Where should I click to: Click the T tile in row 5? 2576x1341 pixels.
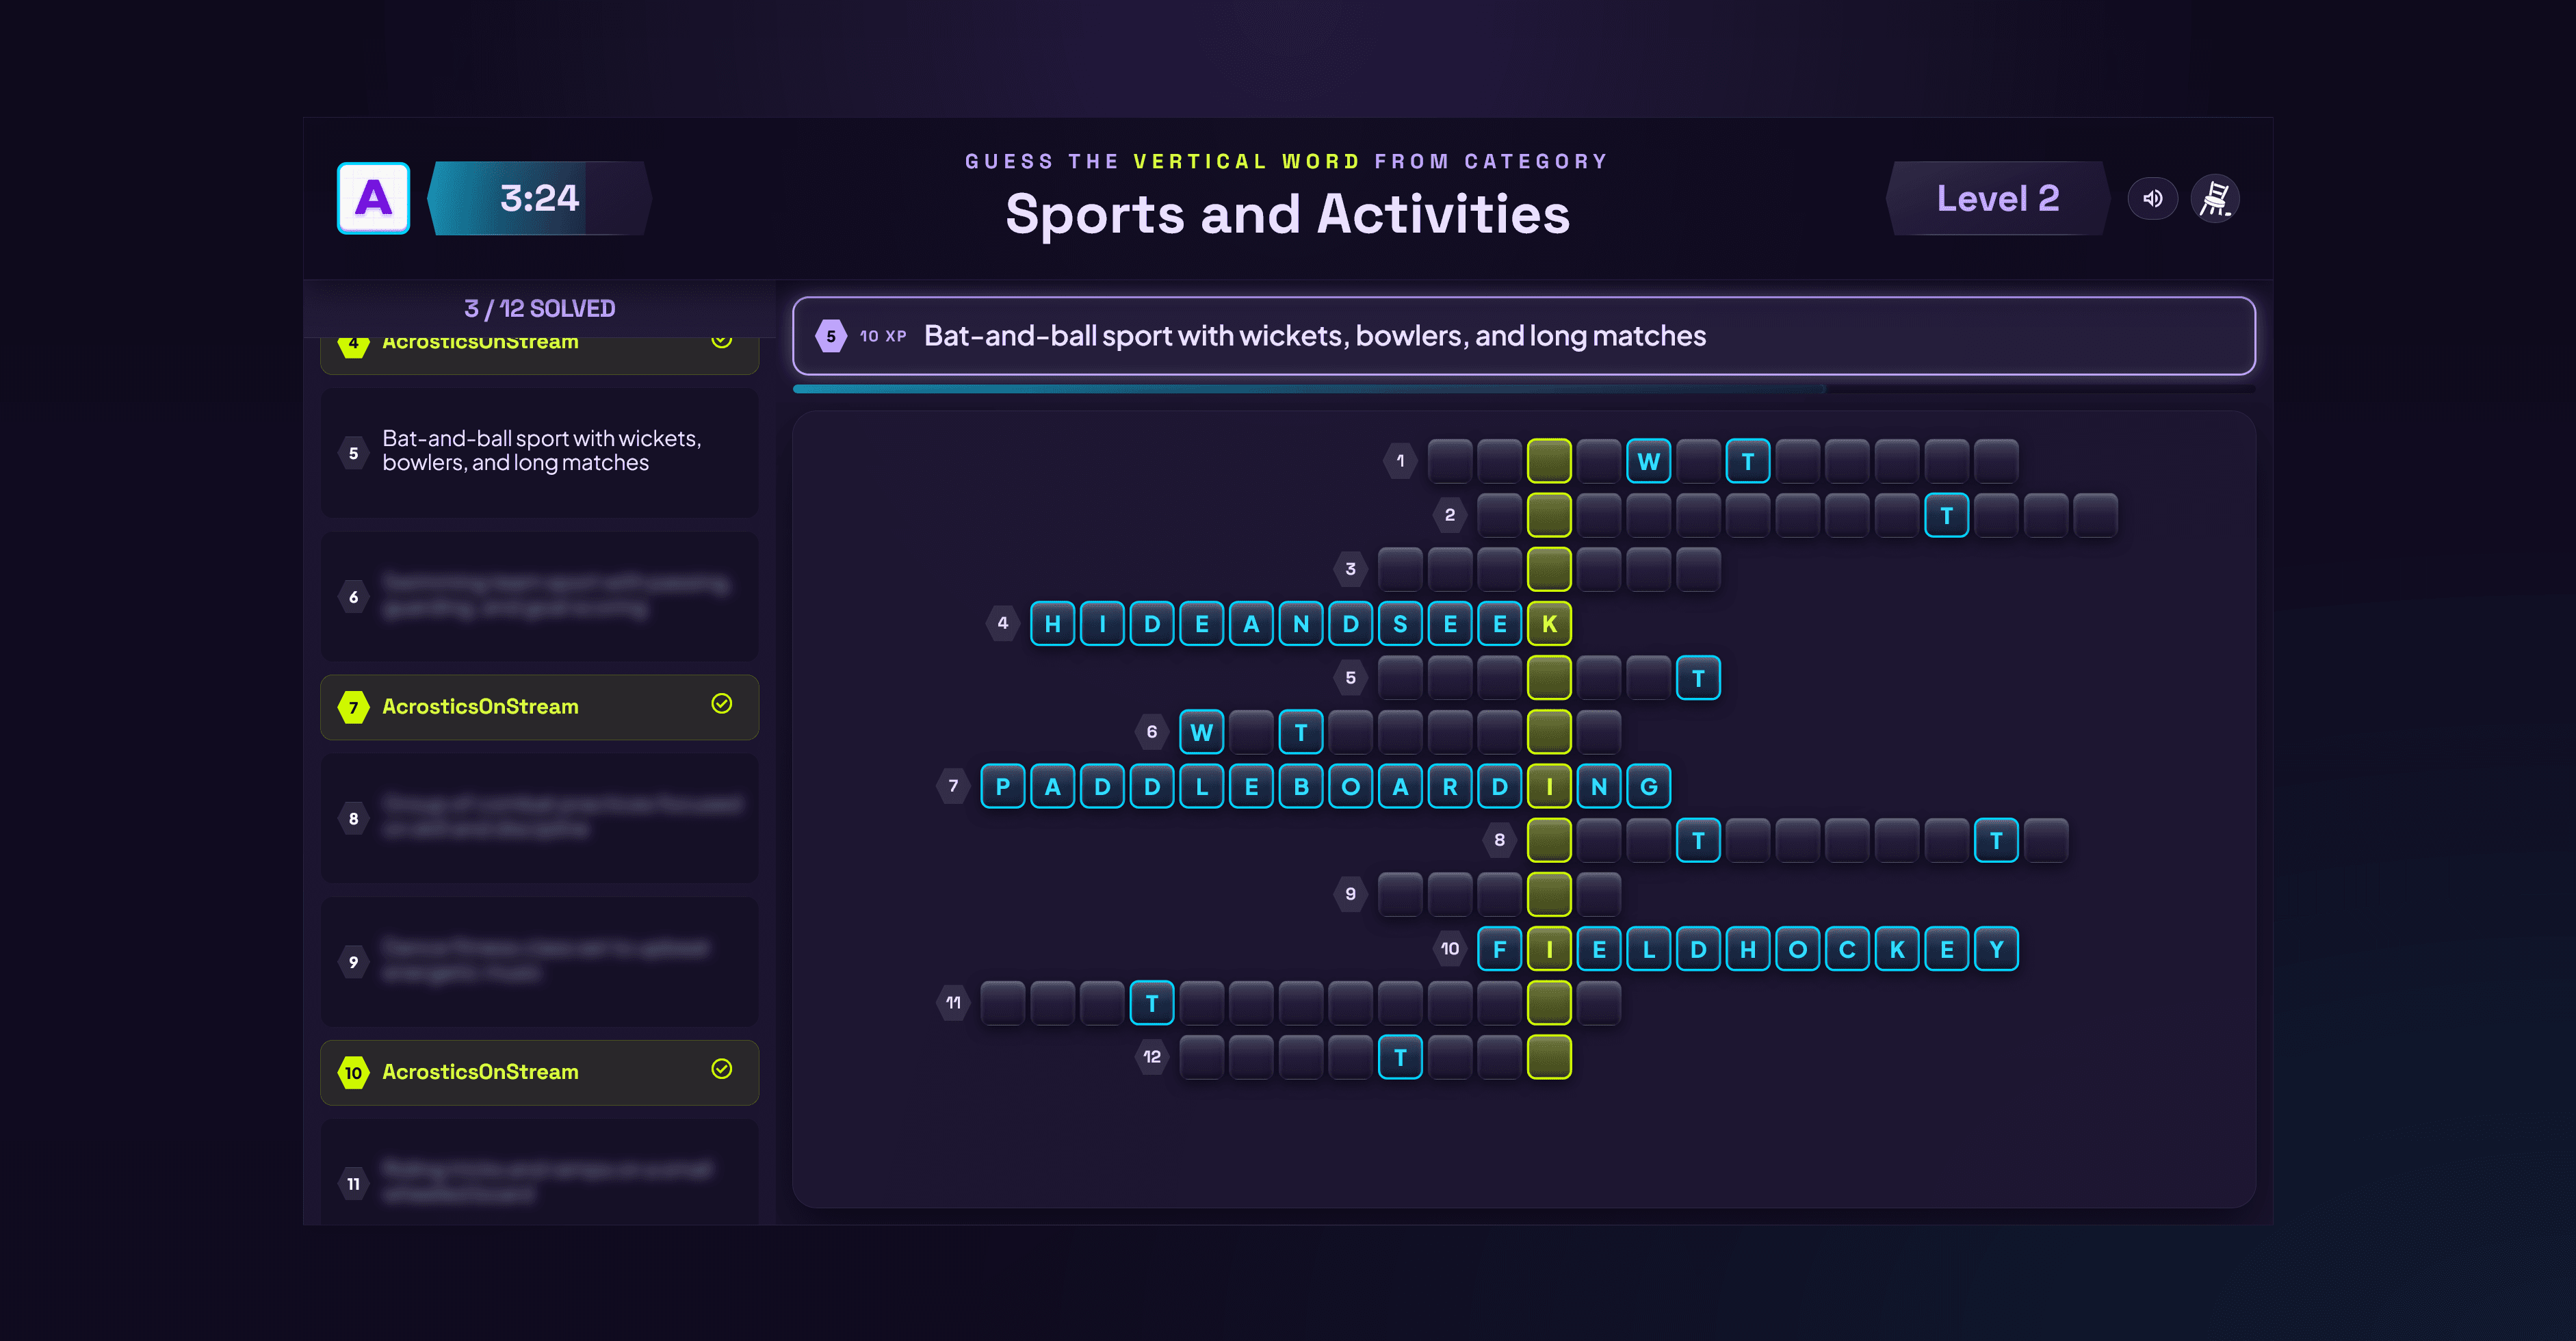1698,678
